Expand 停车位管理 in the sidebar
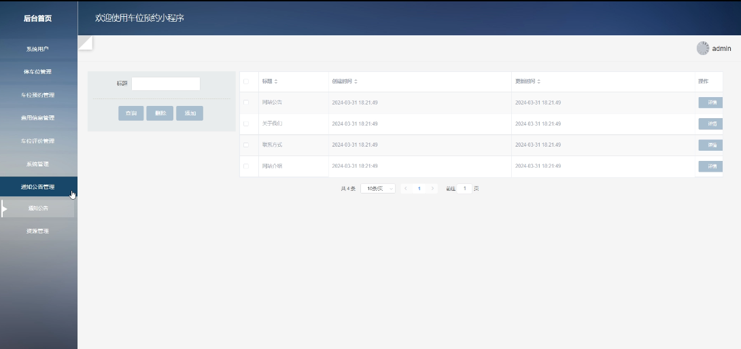This screenshot has width=741, height=349. [x=38, y=72]
